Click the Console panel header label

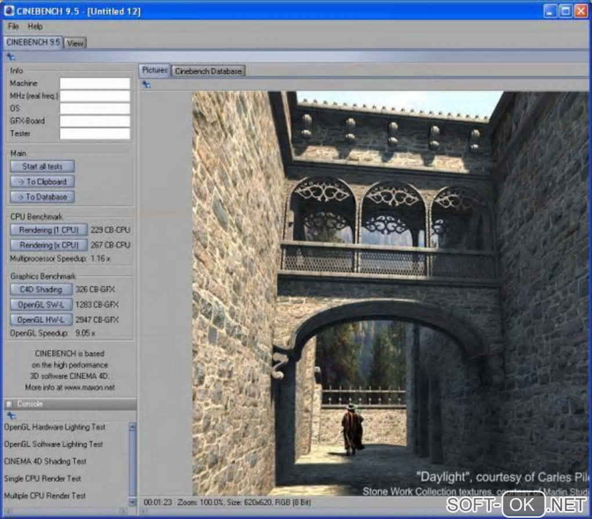pyautogui.click(x=30, y=404)
